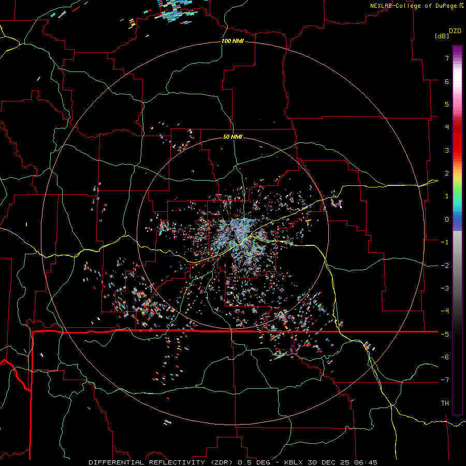Click the ZDR color scale bar
The width and height of the screenshot is (466, 466).
click(457, 230)
